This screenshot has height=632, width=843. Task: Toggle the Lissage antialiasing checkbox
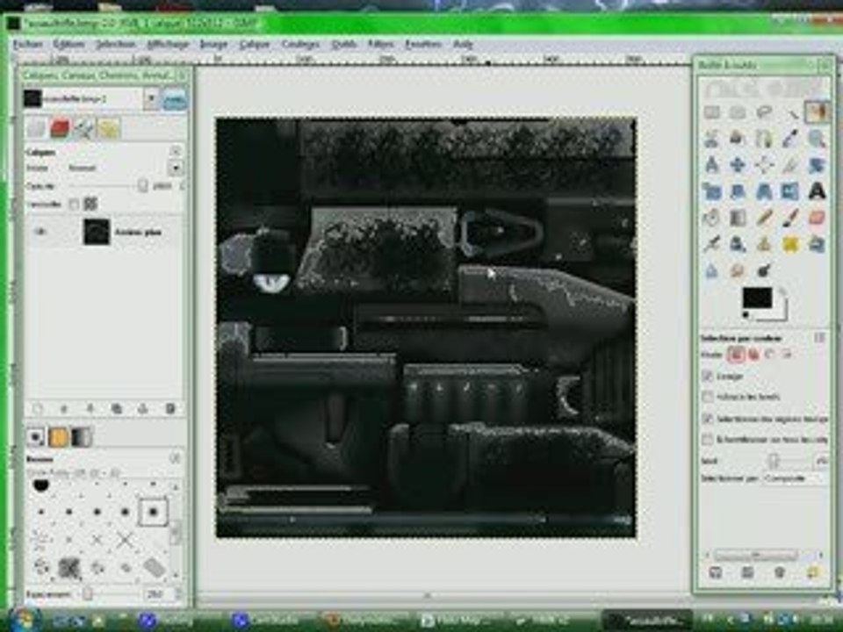click(x=708, y=376)
